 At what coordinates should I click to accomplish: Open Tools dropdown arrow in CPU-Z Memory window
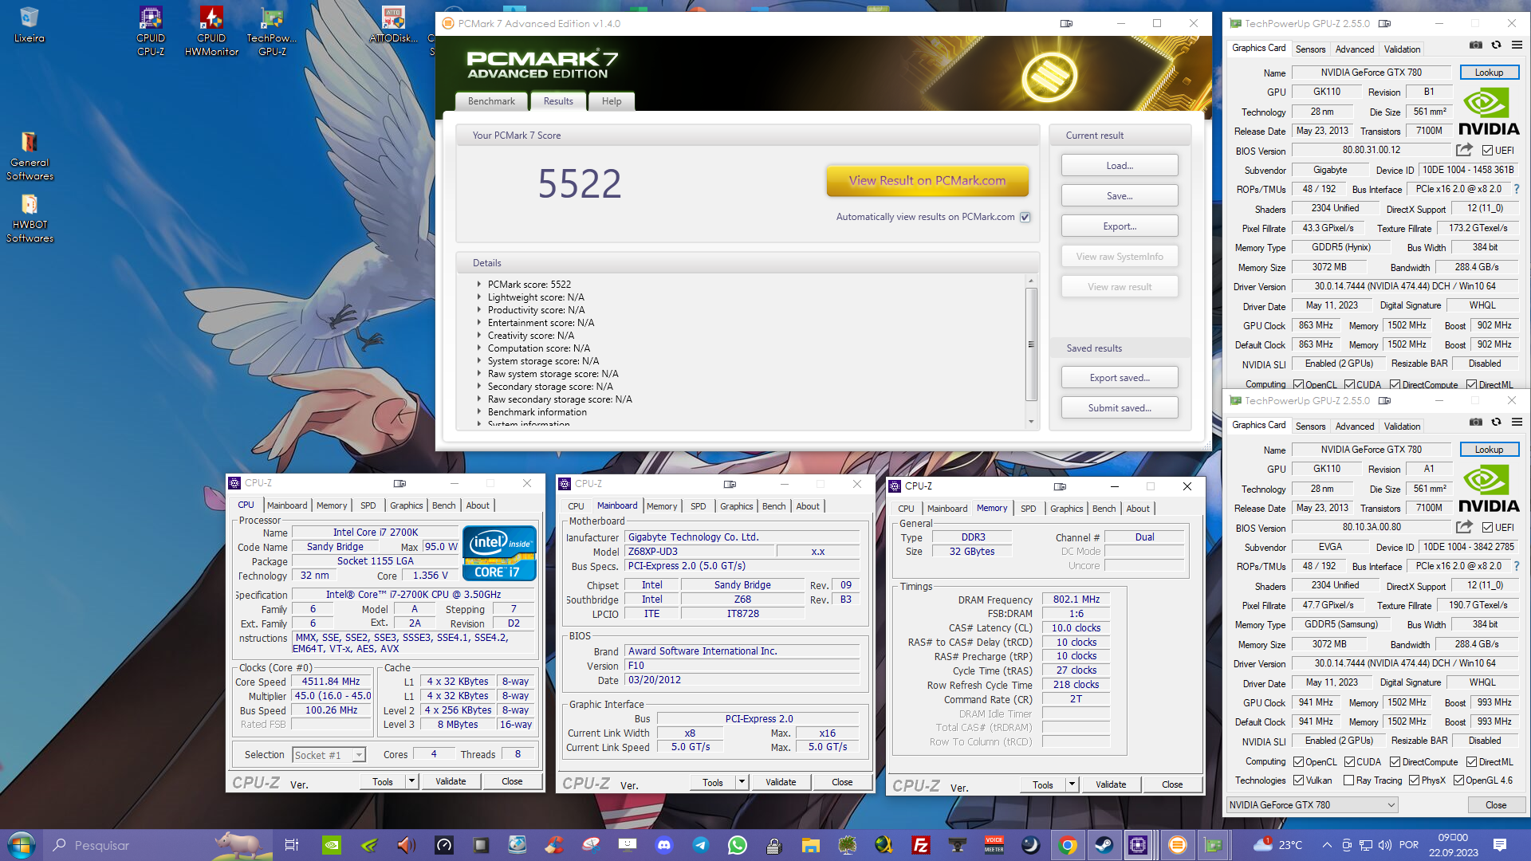(x=1072, y=784)
